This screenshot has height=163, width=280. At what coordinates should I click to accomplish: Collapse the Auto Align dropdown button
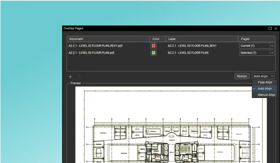coord(263,76)
